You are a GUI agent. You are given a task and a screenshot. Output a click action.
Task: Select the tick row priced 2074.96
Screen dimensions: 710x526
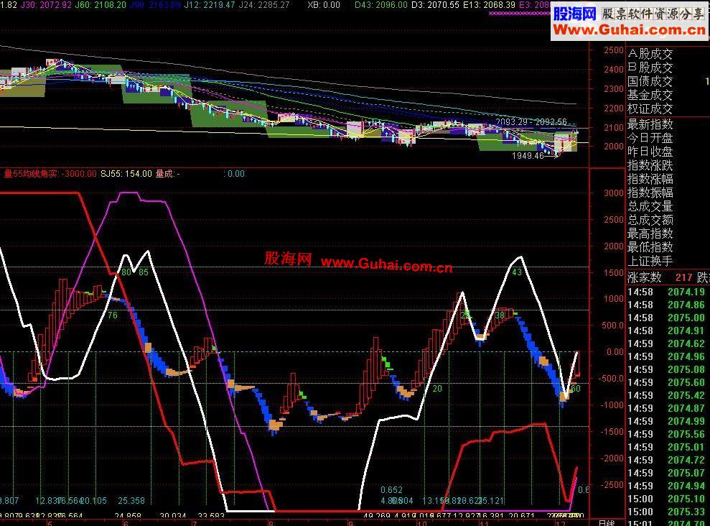click(x=668, y=356)
